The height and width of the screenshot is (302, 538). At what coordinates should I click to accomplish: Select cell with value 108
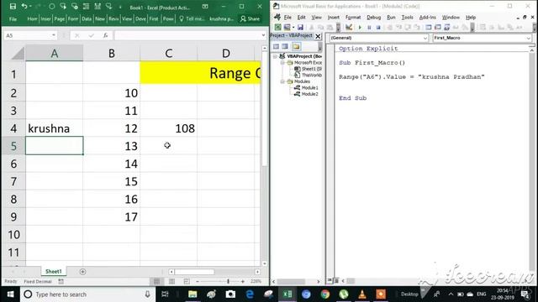tap(168, 128)
